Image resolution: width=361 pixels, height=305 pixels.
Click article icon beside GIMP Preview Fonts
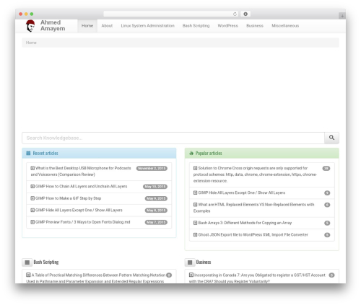[x=32, y=222]
